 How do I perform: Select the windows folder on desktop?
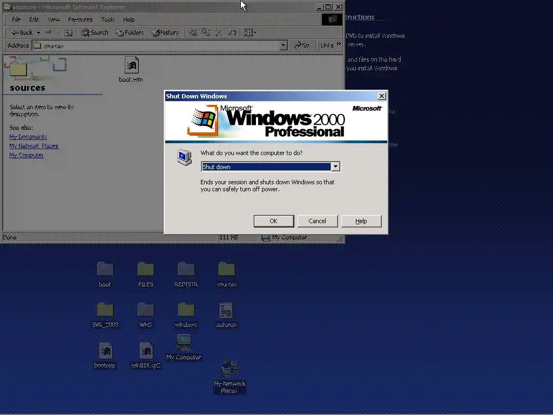pos(186,315)
